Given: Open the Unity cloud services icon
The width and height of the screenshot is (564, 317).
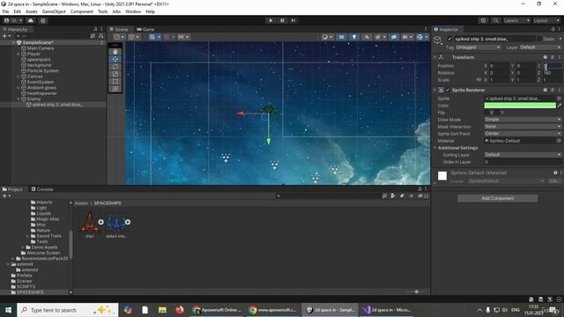Looking at the screenshot, I should [x=31, y=20].
